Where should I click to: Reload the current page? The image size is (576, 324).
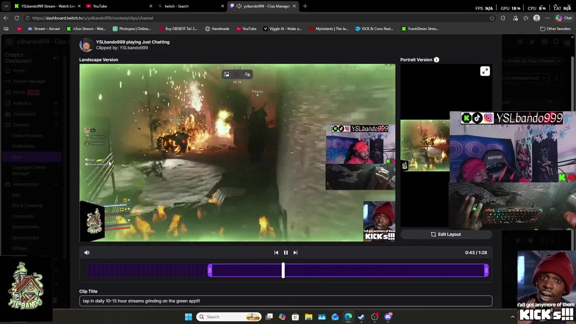(x=17, y=18)
